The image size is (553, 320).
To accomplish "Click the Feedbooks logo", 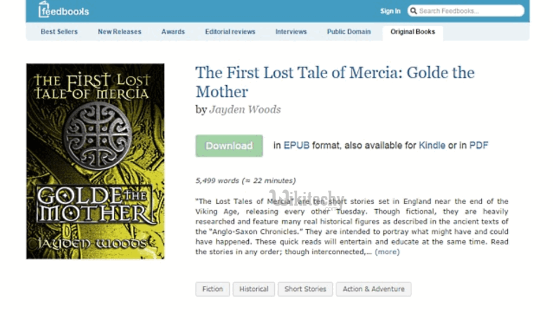I will tap(63, 9).
